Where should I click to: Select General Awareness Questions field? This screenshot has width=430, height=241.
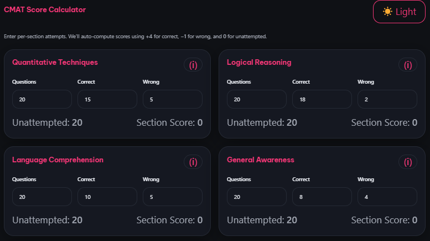click(x=257, y=197)
